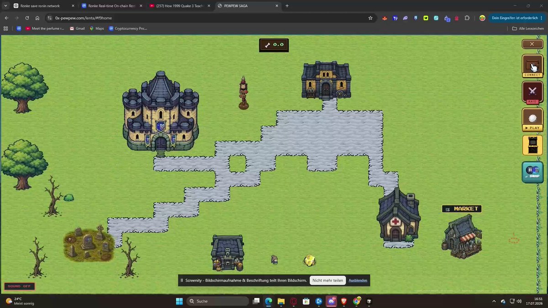Open Opera browser from taskbar
The width and height of the screenshot is (548, 308).
click(294, 301)
